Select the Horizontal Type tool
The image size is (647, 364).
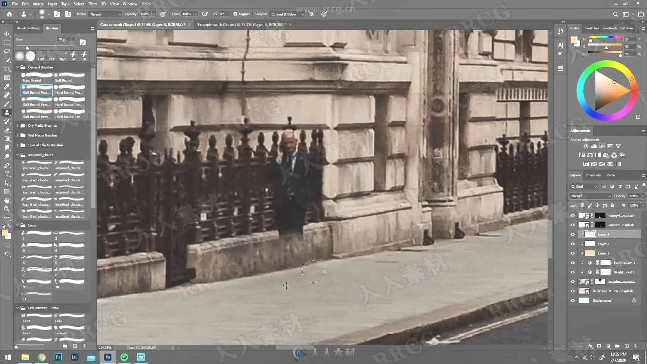[7, 174]
